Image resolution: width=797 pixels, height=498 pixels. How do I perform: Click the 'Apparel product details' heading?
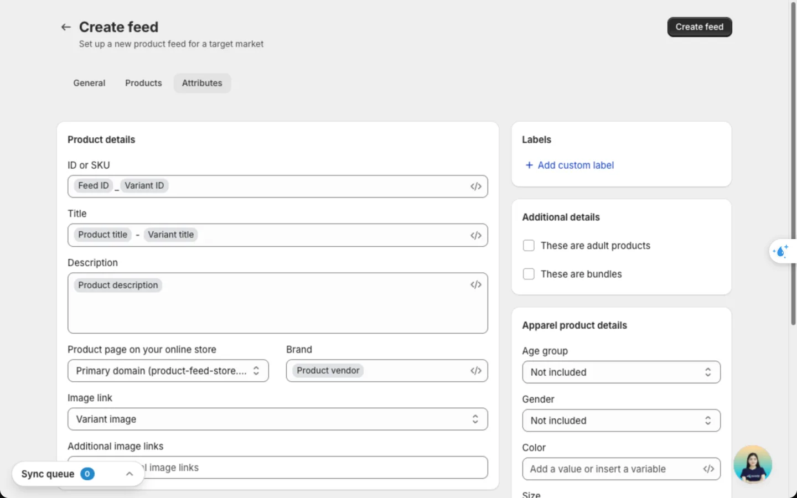coord(575,325)
